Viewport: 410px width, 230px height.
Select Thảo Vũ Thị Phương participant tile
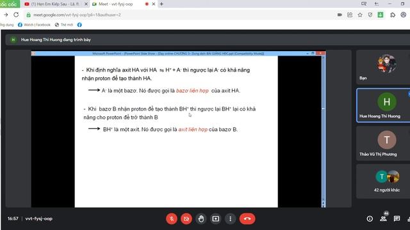[383, 143]
